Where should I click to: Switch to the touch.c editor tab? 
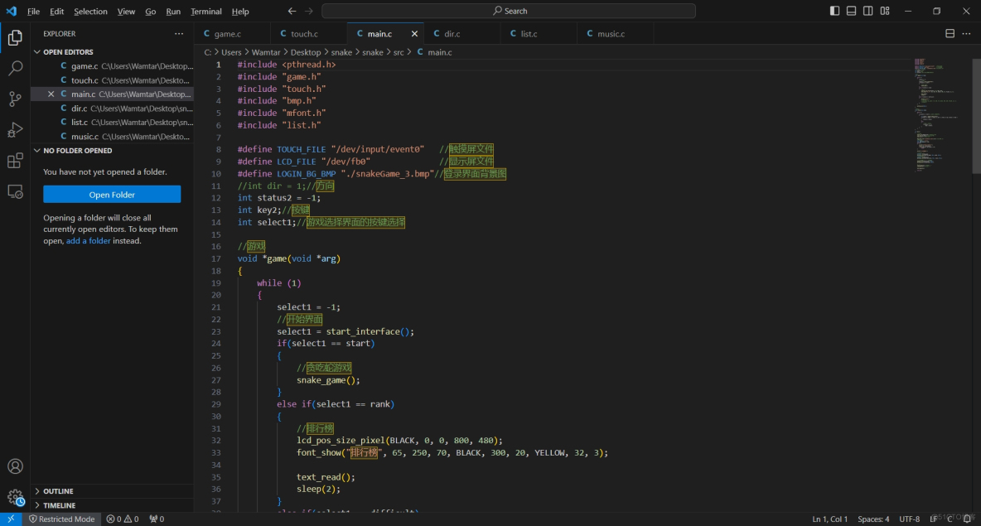pos(304,34)
